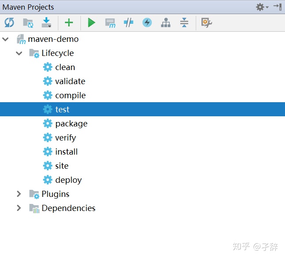The image size is (285, 259).
Task: Expand the Plugins node
Action: click(19, 194)
